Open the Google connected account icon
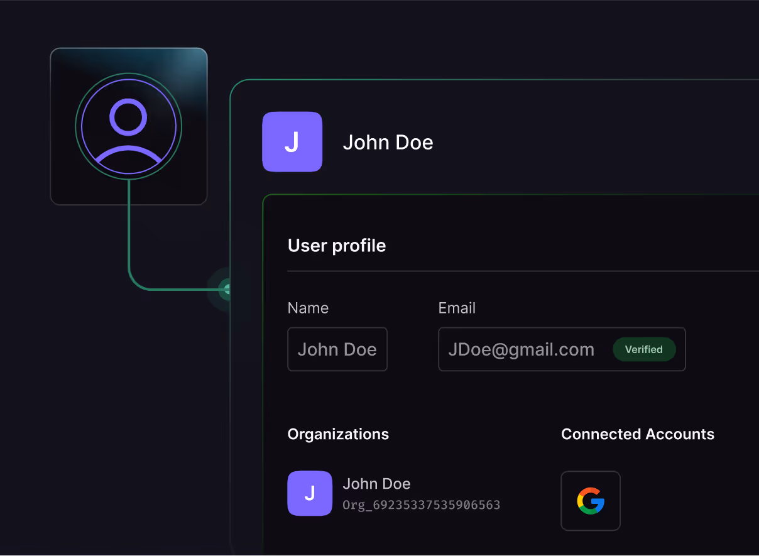The image size is (759, 556). pos(591,501)
